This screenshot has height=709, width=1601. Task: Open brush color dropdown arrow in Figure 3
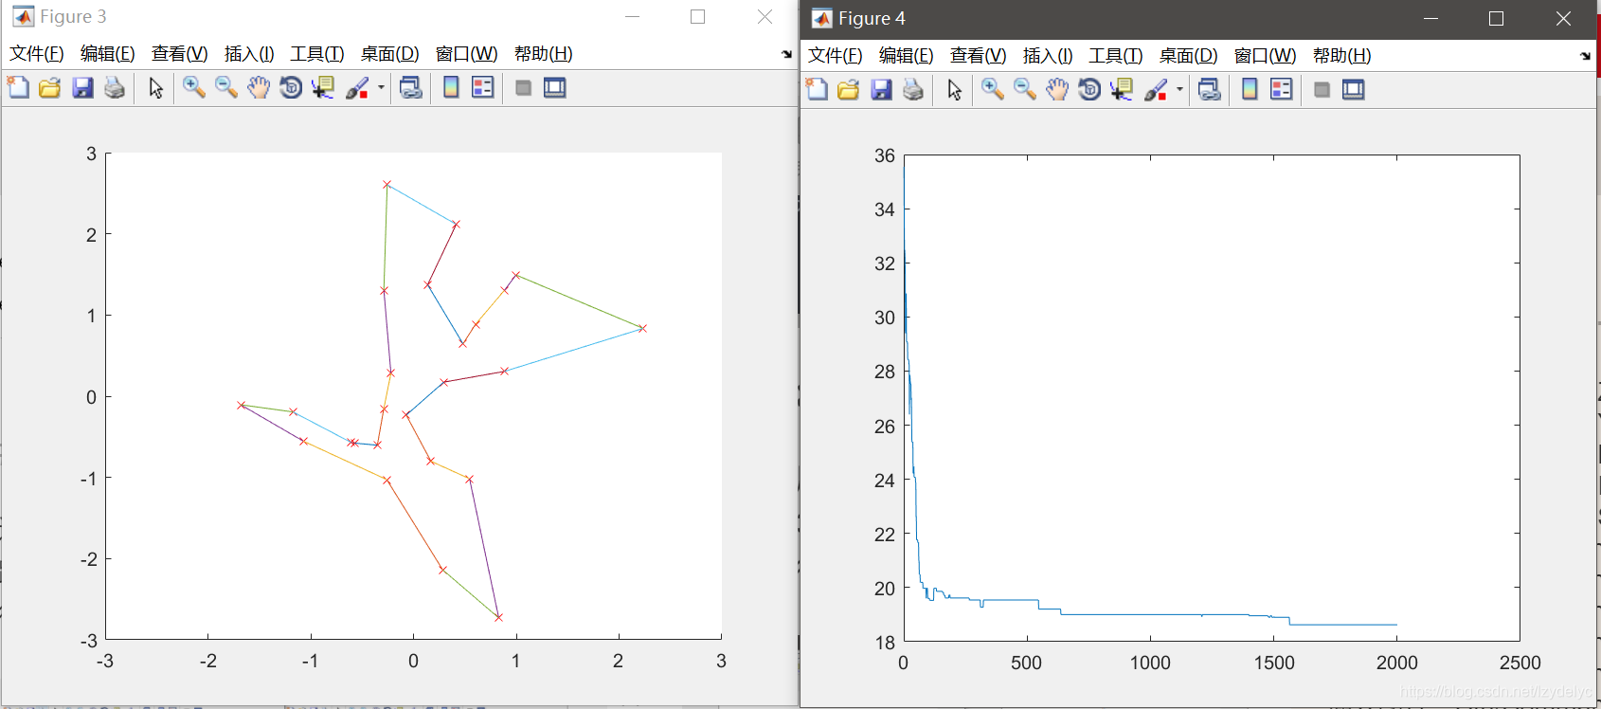click(x=381, y=88)
